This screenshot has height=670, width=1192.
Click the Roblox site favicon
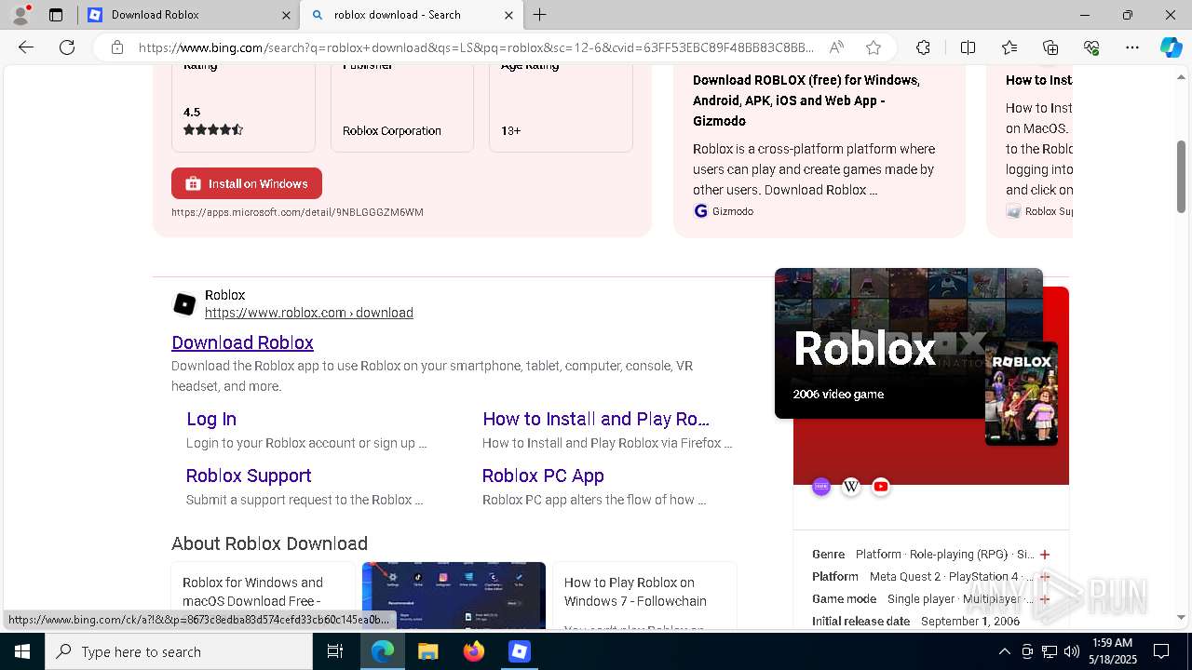pyautogui.click(x=184, y=304)
